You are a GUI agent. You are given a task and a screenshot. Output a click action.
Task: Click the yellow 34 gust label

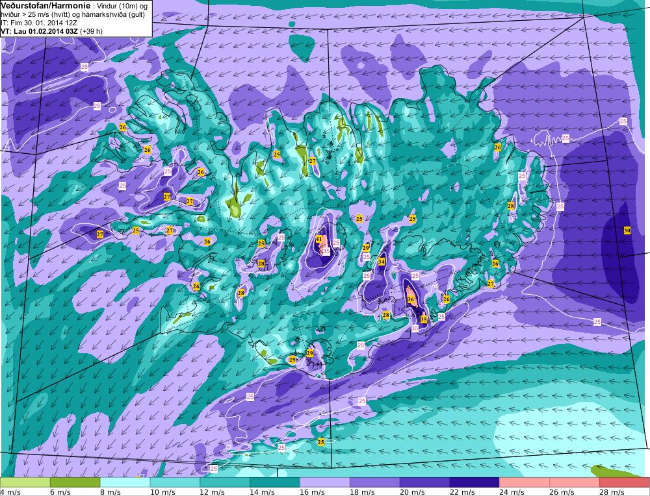[382, 262]
